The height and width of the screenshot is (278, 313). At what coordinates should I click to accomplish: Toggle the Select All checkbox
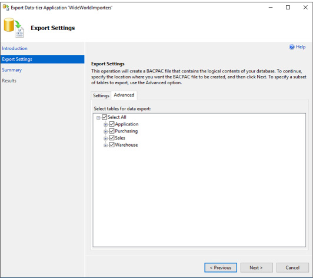(104, 117)
